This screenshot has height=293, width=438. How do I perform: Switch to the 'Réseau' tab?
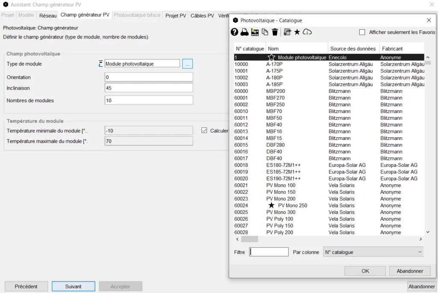pos(48,15)
